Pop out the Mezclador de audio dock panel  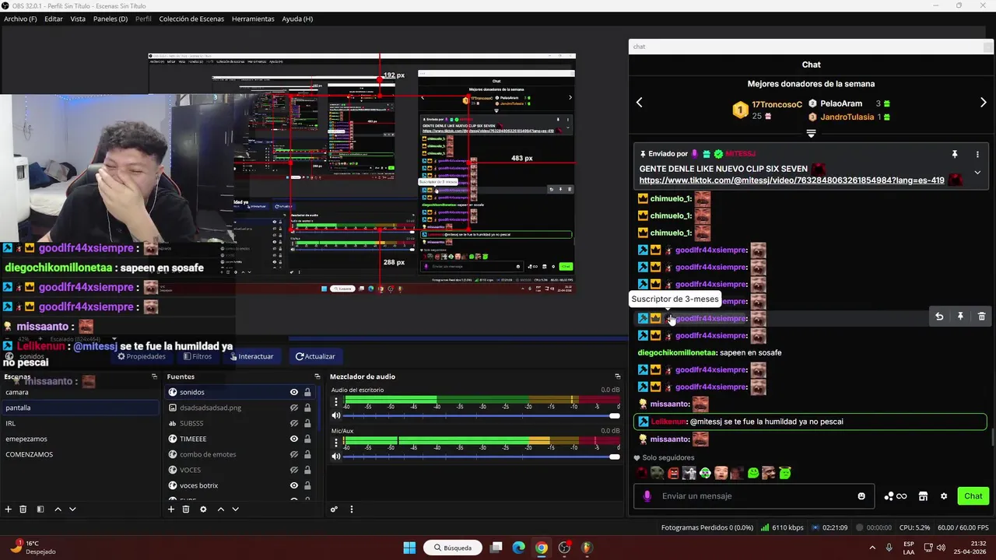(x=617, y=376)
